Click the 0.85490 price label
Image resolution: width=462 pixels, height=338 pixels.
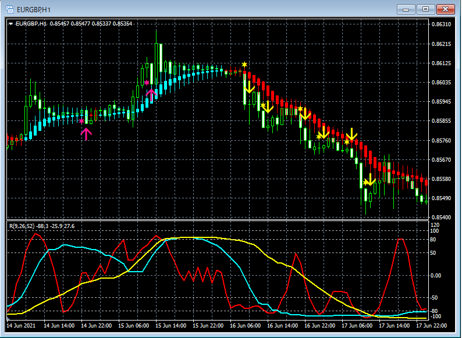pyautogui.click(x=441, y=198)
